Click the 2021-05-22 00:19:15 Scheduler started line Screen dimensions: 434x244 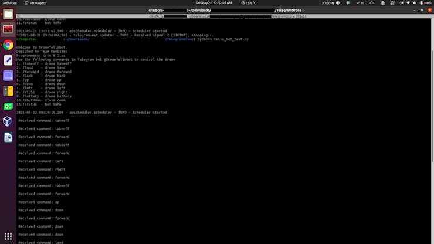tap(91, 113)
